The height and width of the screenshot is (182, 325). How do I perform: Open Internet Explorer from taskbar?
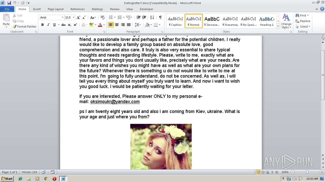(x=20, y=179)
